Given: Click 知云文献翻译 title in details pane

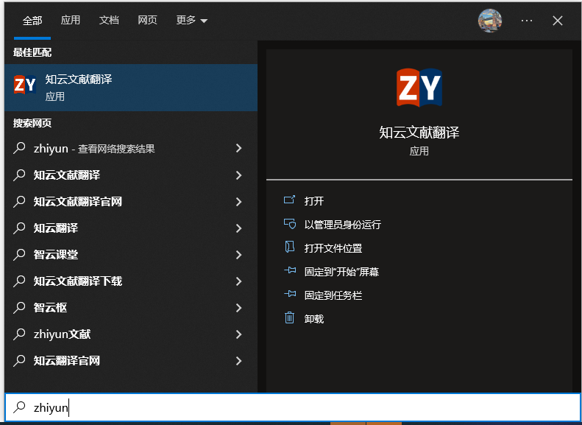Looking at the screenshot, I should [x=419, y=133].
